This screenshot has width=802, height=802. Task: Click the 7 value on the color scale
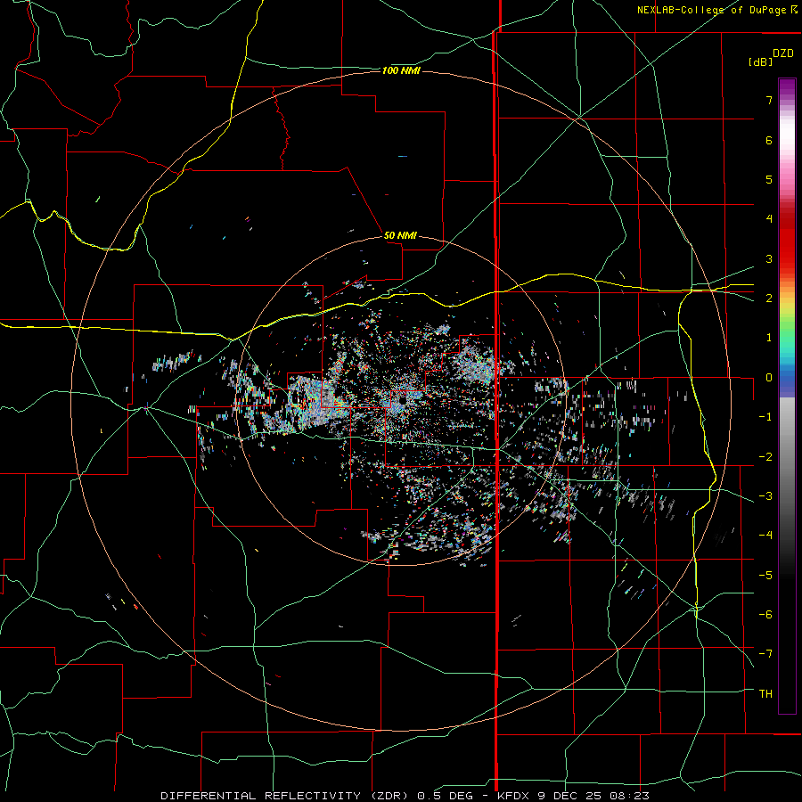769,100
